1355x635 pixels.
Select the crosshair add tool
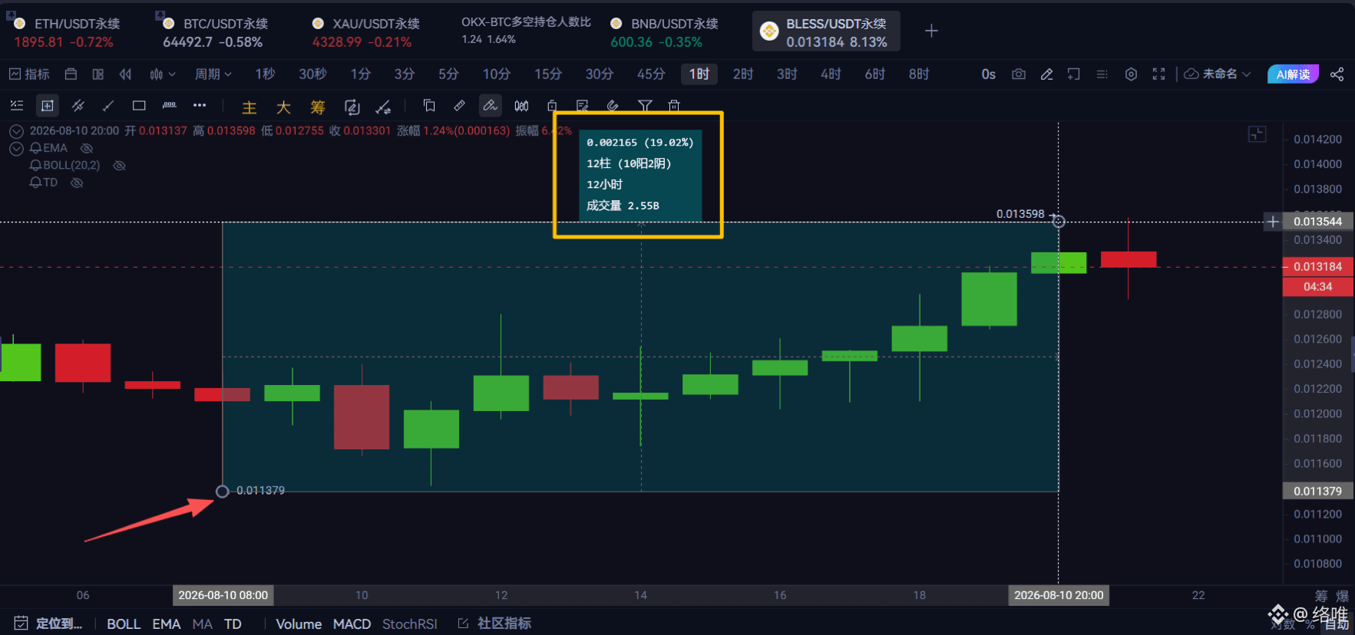[x=48, y=106]
